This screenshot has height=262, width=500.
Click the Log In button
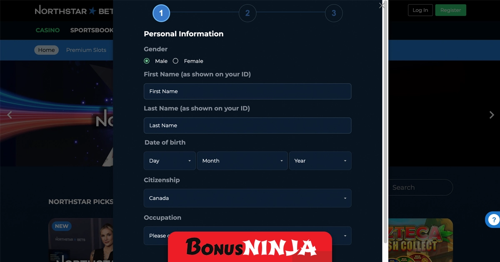click(420, 10)
